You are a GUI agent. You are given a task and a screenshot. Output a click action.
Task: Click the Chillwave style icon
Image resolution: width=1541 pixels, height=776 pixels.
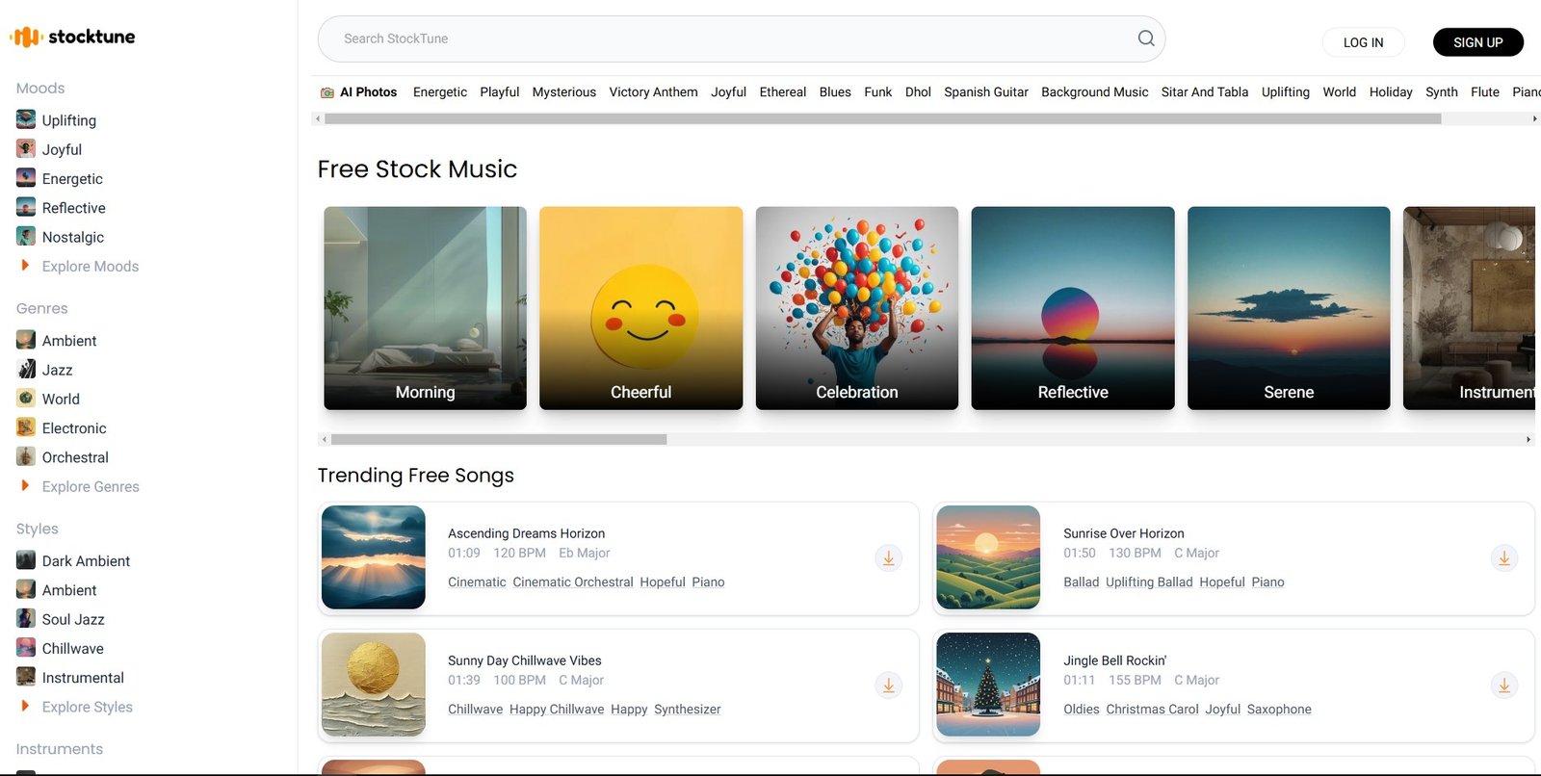coord(26,649)
